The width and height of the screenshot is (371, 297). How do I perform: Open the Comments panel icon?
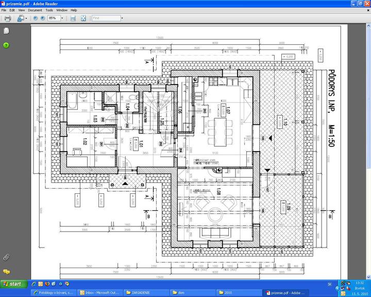click(x=6, y=271)
